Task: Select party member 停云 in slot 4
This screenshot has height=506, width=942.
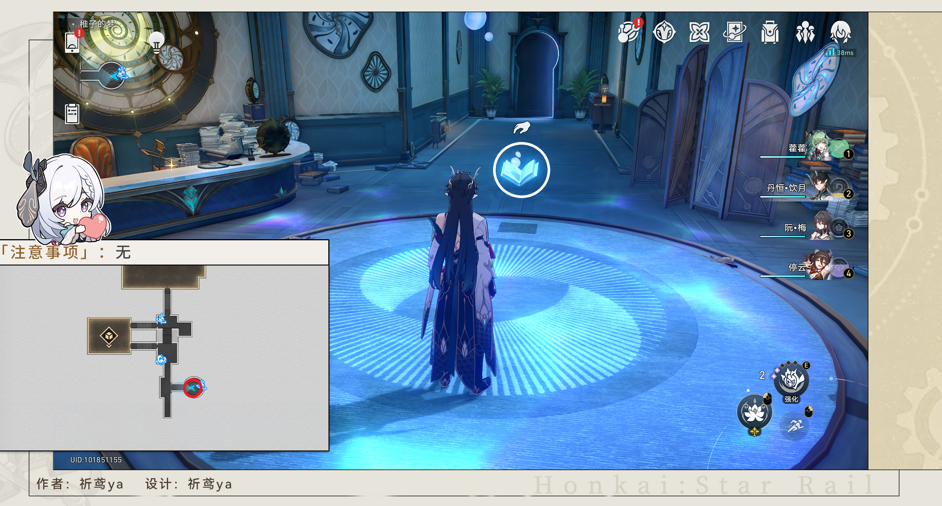Action: tap(820, 266)
